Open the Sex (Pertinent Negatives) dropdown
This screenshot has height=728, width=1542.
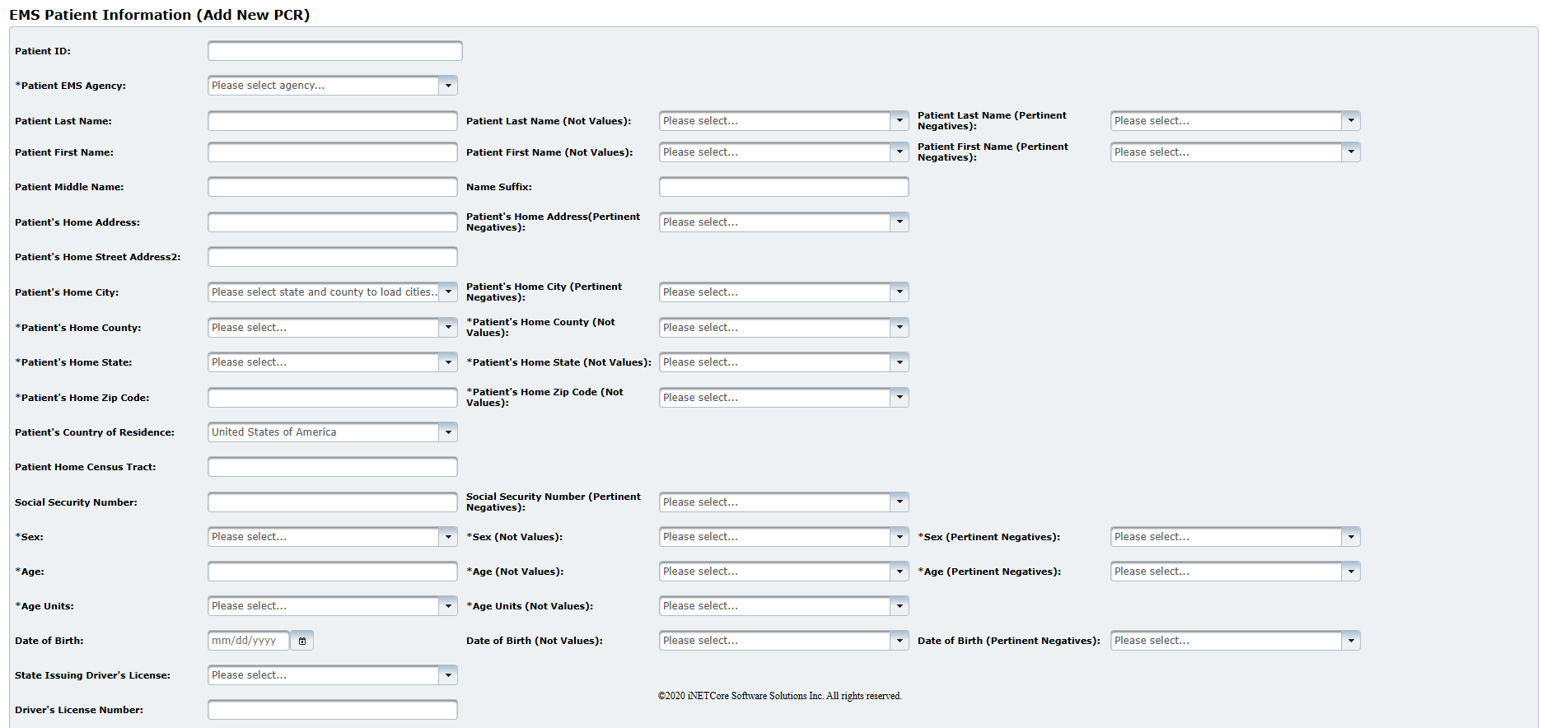pyautogui.click(x=1236, y=537)
